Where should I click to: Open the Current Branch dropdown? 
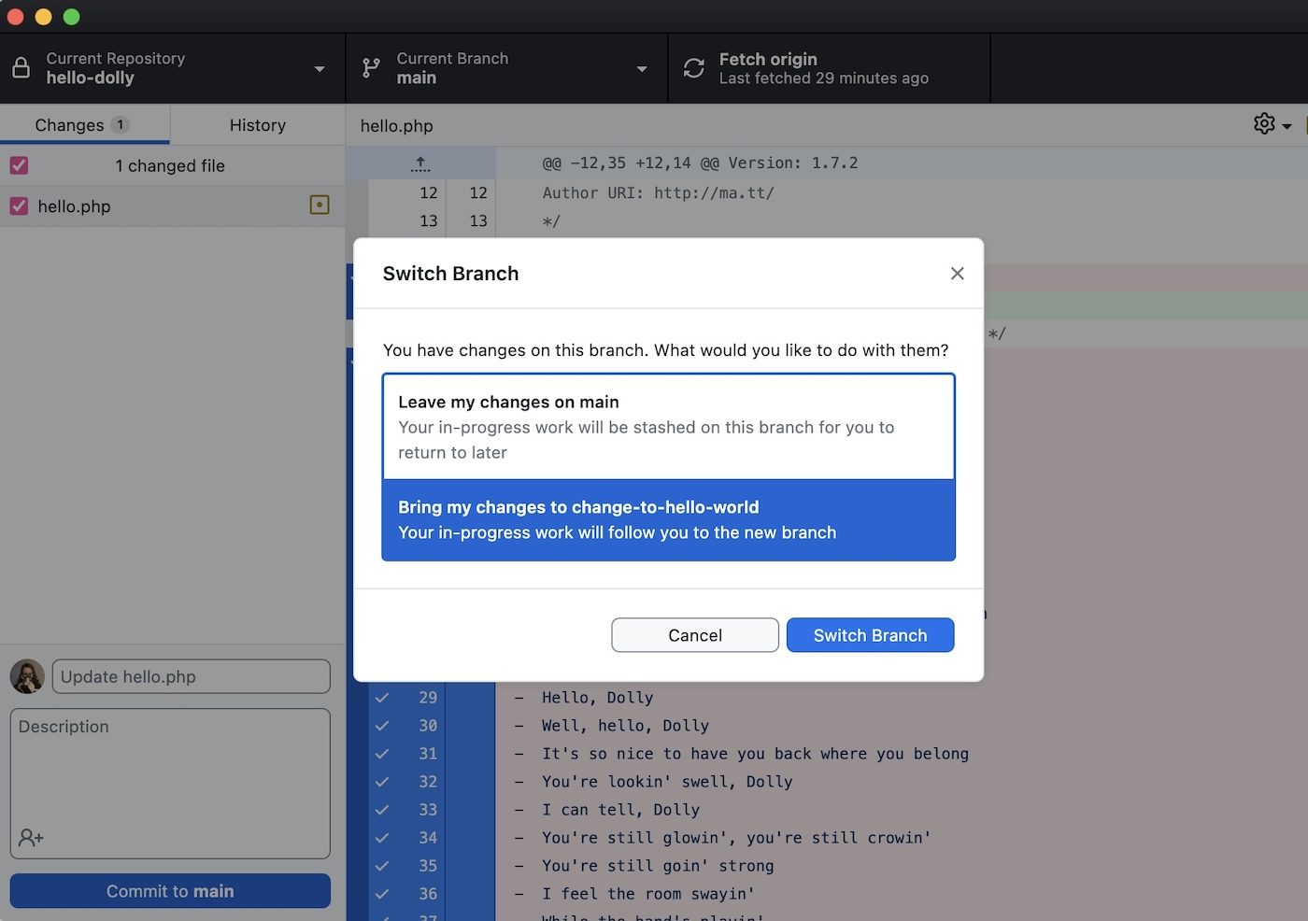pos(641,68)
